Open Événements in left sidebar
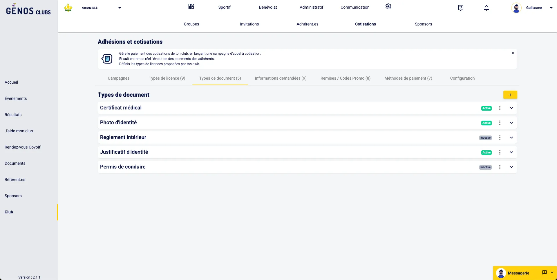This screenshot has width=557, height=280. point(16,98)
